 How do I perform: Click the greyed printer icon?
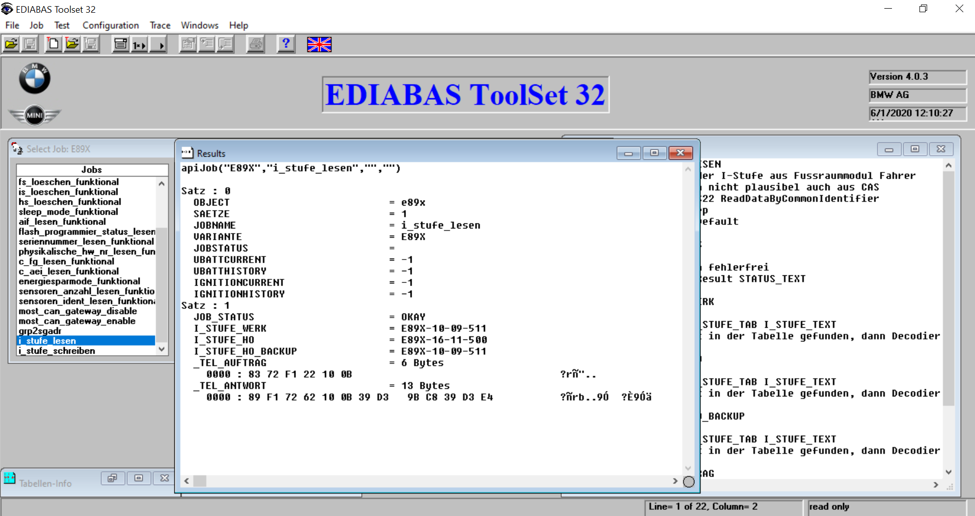click(256, 44)
